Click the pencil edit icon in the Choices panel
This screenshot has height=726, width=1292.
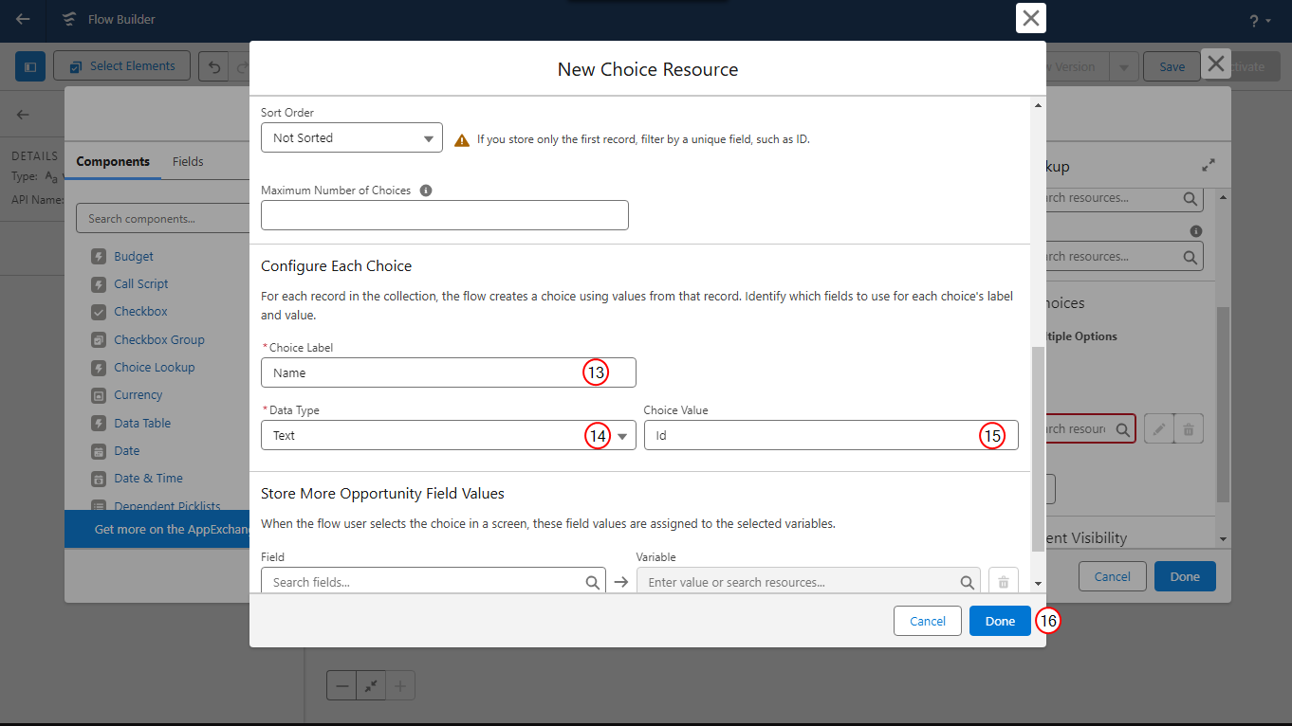(x=1158, y=429)
